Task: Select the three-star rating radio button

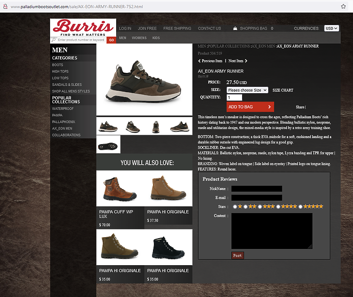Action: point(260,206)
